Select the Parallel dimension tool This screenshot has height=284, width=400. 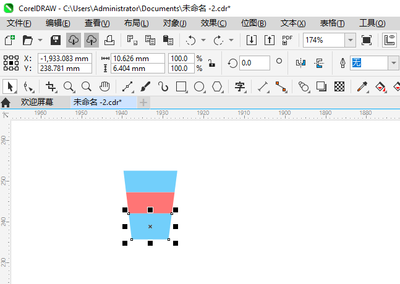click(263, 87)
